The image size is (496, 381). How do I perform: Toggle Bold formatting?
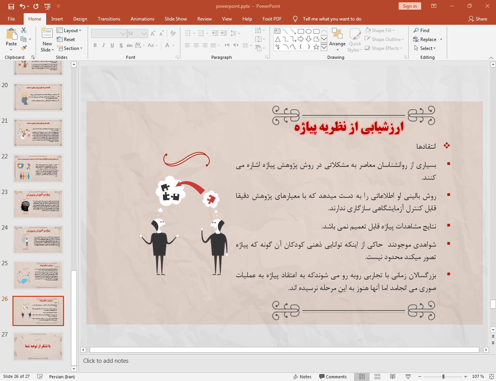[95, 45]
